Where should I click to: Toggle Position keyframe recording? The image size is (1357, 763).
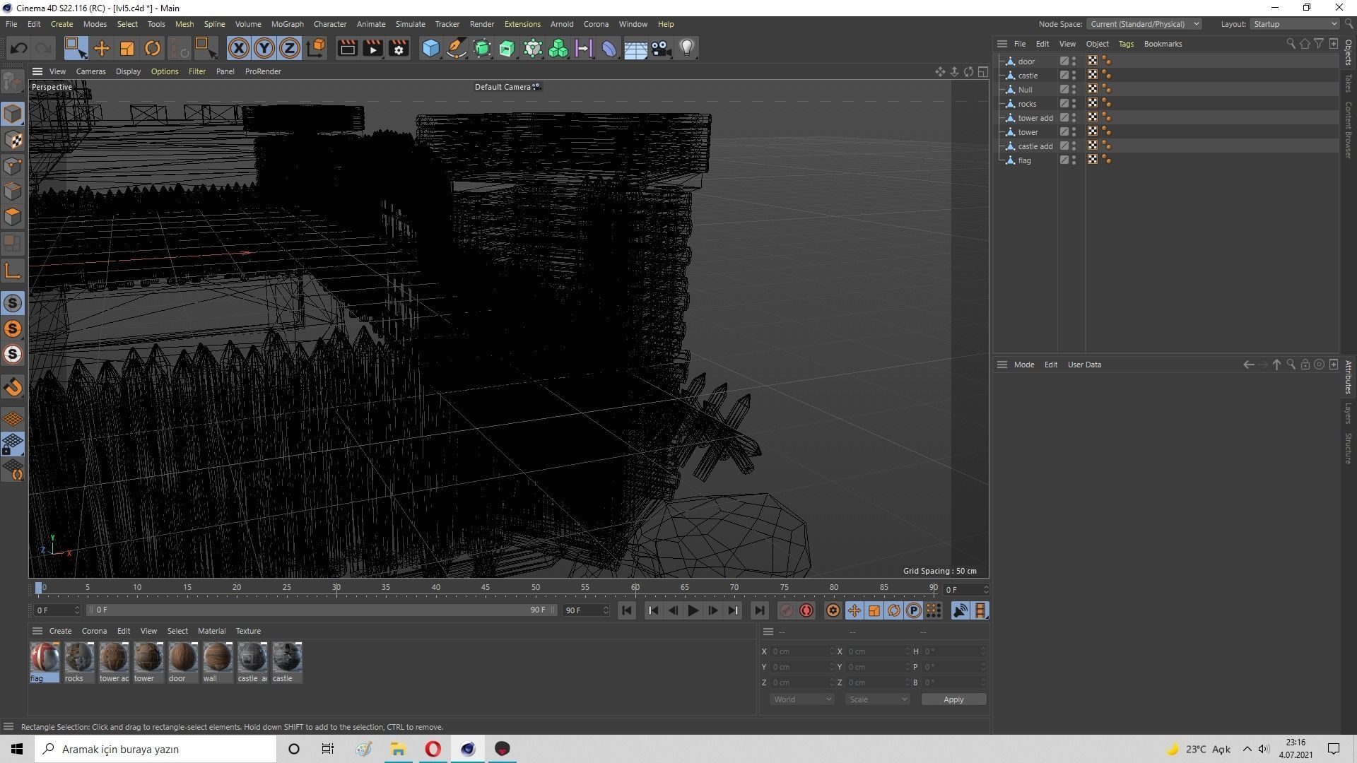[x=854, y=610]
